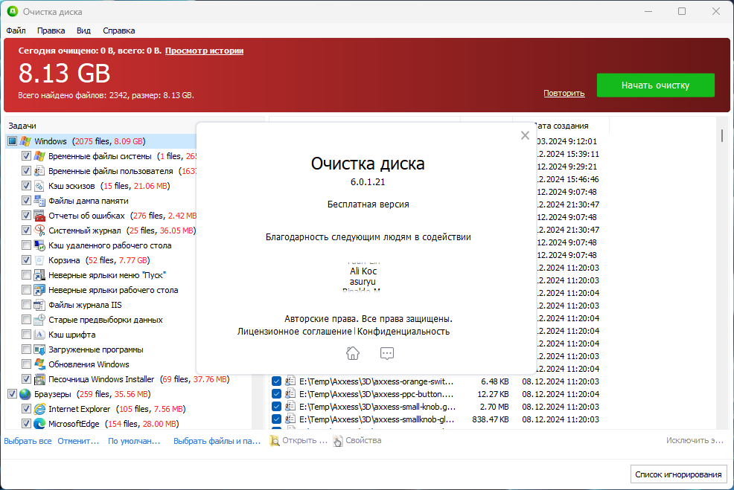Click Выбрать файлы и па… link
Image resolution: width=734 pixels, height=490 pixels.
point(217,441)
